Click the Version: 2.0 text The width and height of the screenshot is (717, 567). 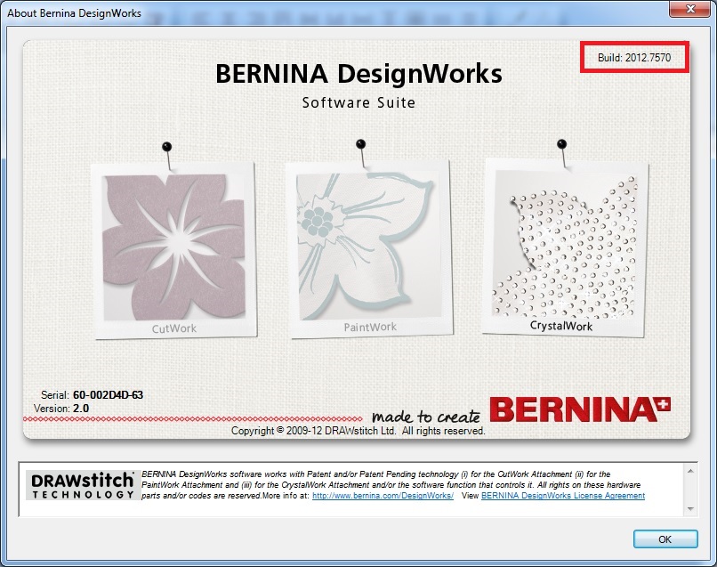[61, 409]
